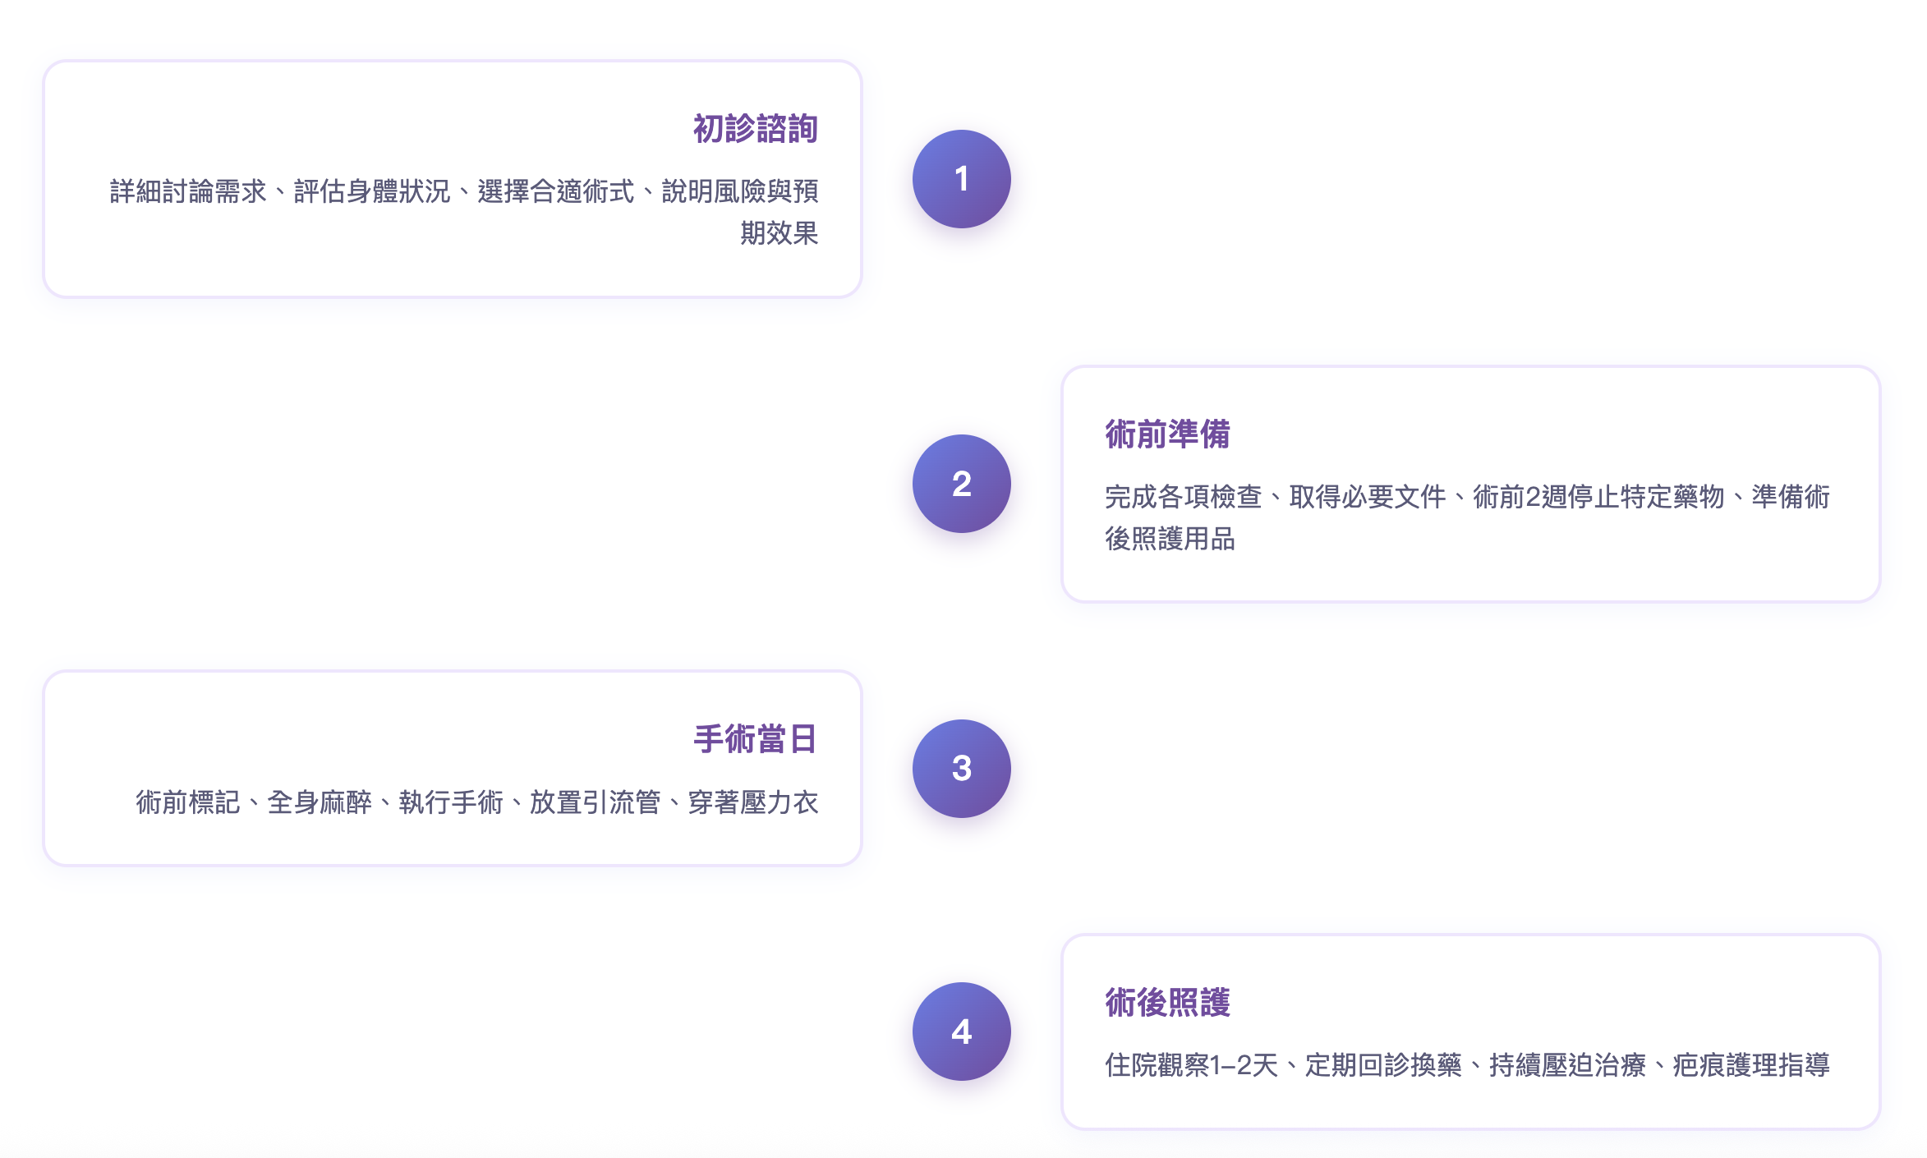Image resolution: width=1927 pixels, height=1158 pixels.
Task: Click the phrase 疤痕護理指導
Action: pos(1751,1066)
